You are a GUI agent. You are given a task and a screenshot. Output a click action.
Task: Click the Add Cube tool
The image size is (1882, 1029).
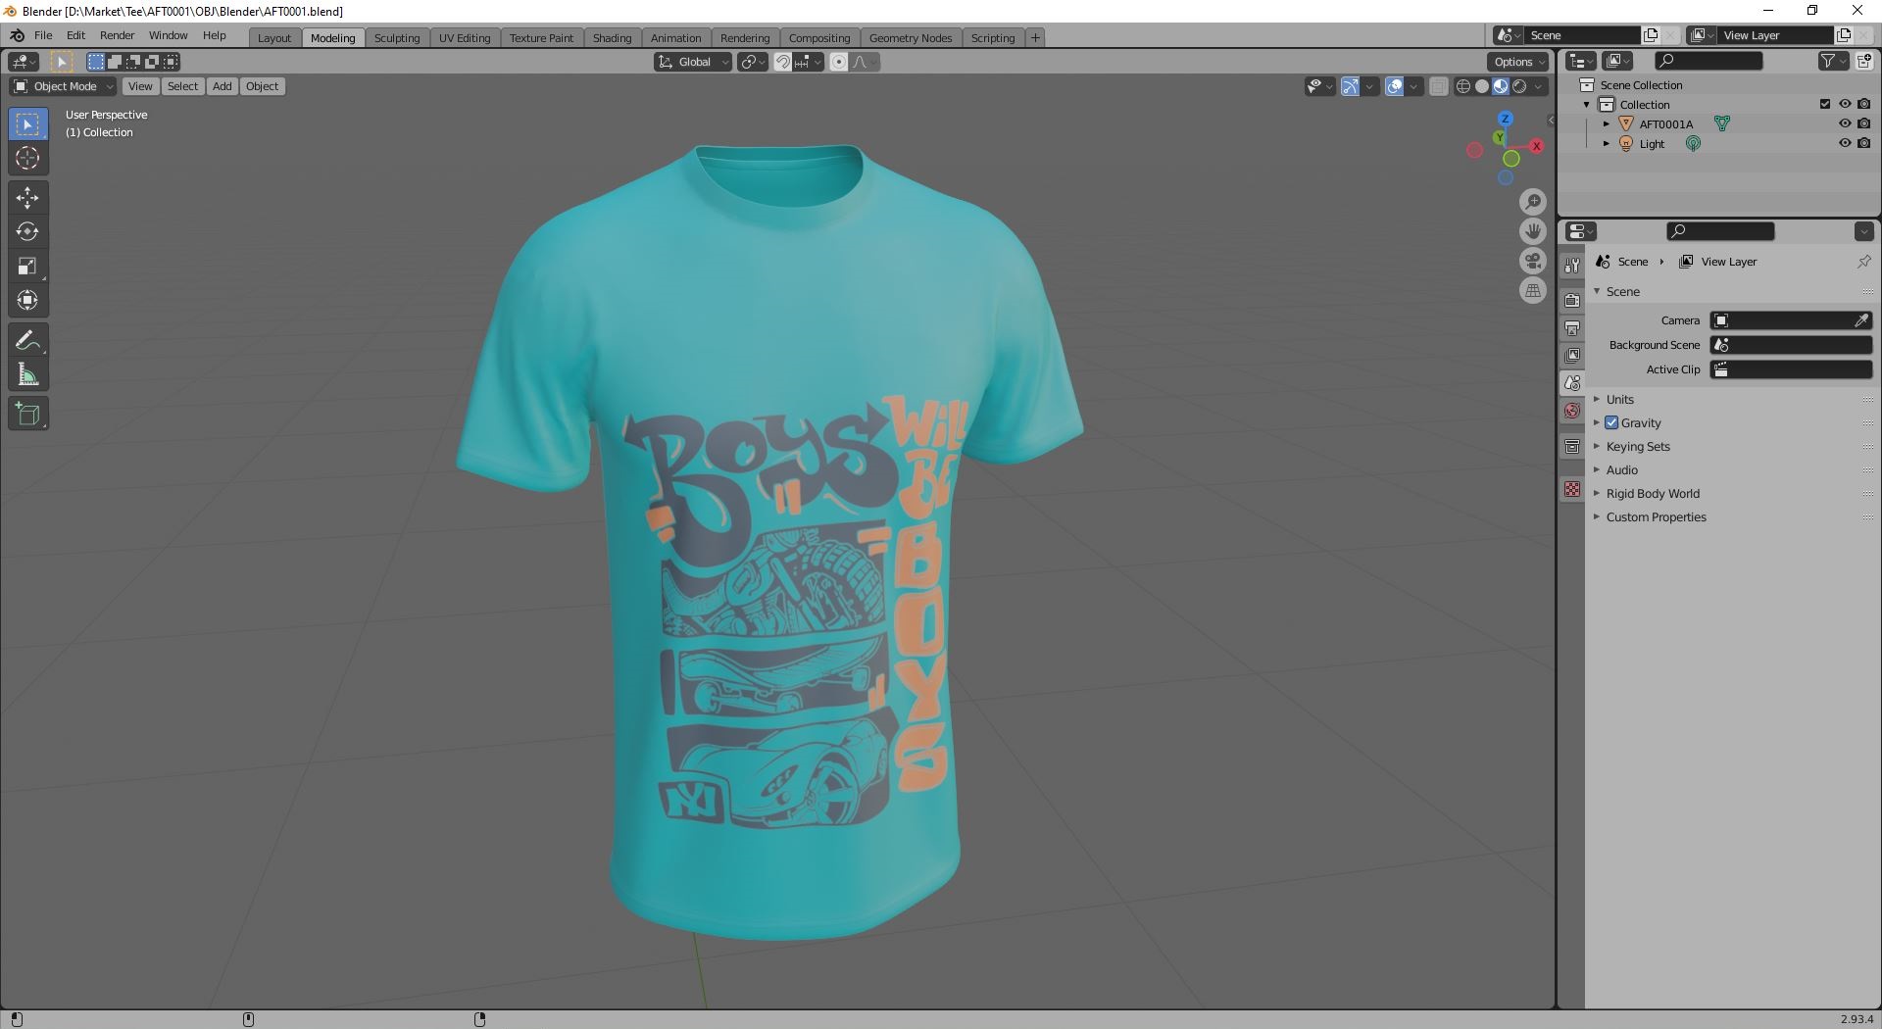click(27, 415)
